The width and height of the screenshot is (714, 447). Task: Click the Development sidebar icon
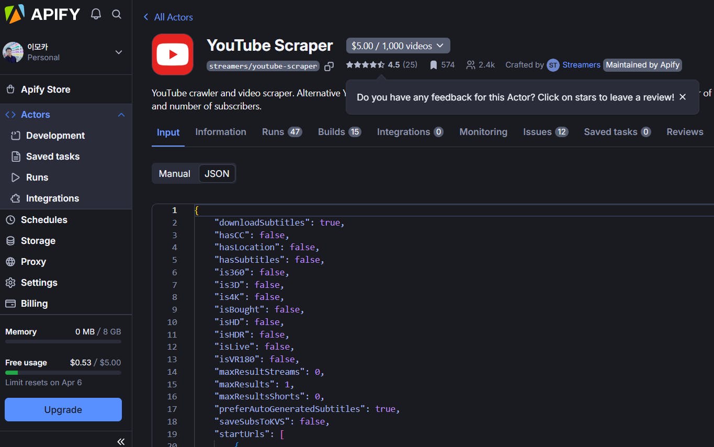pyautogui.click(x=16, y=136)
